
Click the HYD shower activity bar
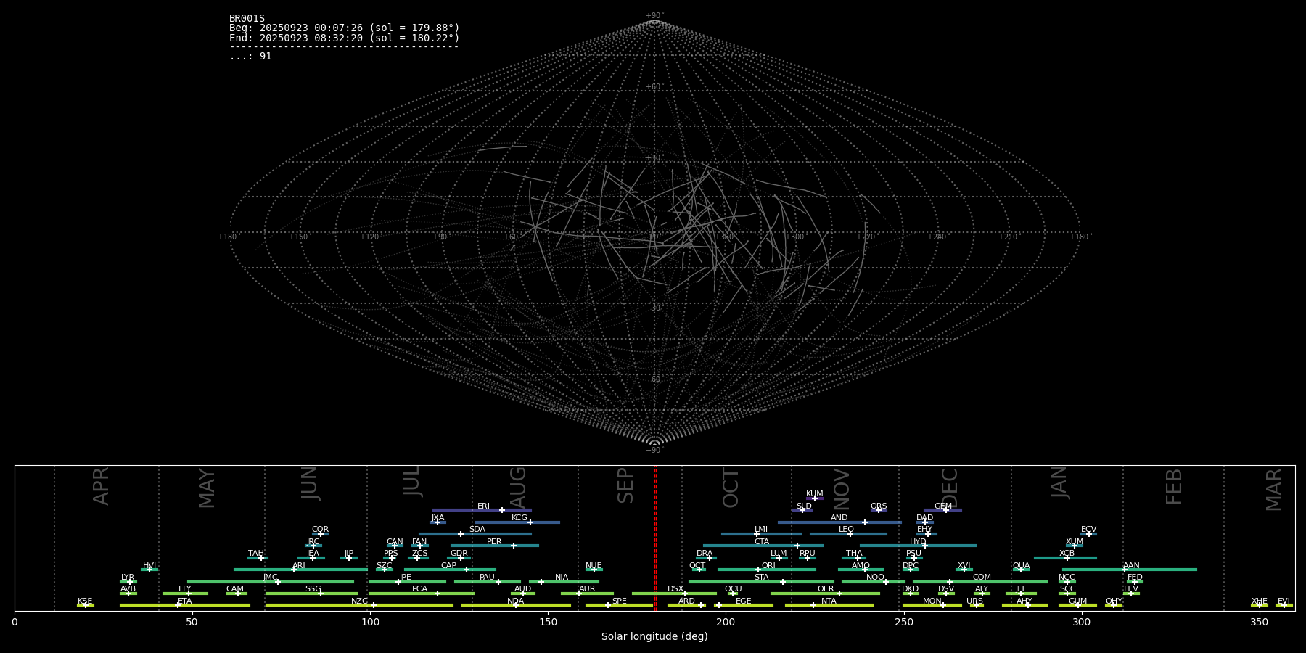(x=918, y=546)
